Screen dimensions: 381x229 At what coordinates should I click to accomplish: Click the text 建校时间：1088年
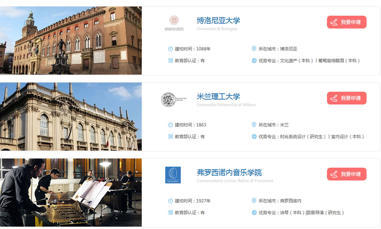pyautogui.click(x=193, y=49)
